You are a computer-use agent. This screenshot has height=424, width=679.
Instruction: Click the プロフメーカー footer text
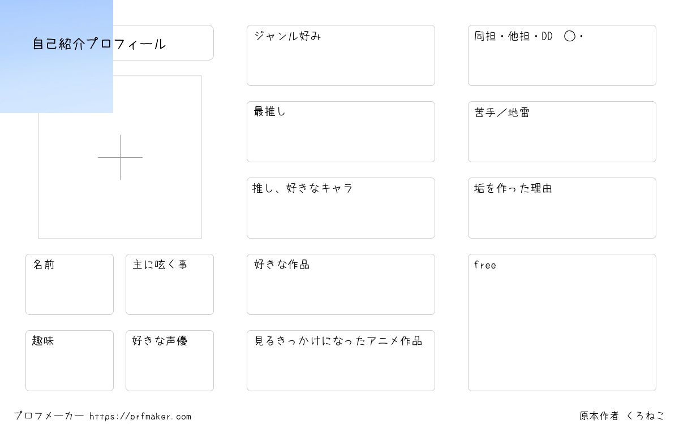click(x=49, y=416)
